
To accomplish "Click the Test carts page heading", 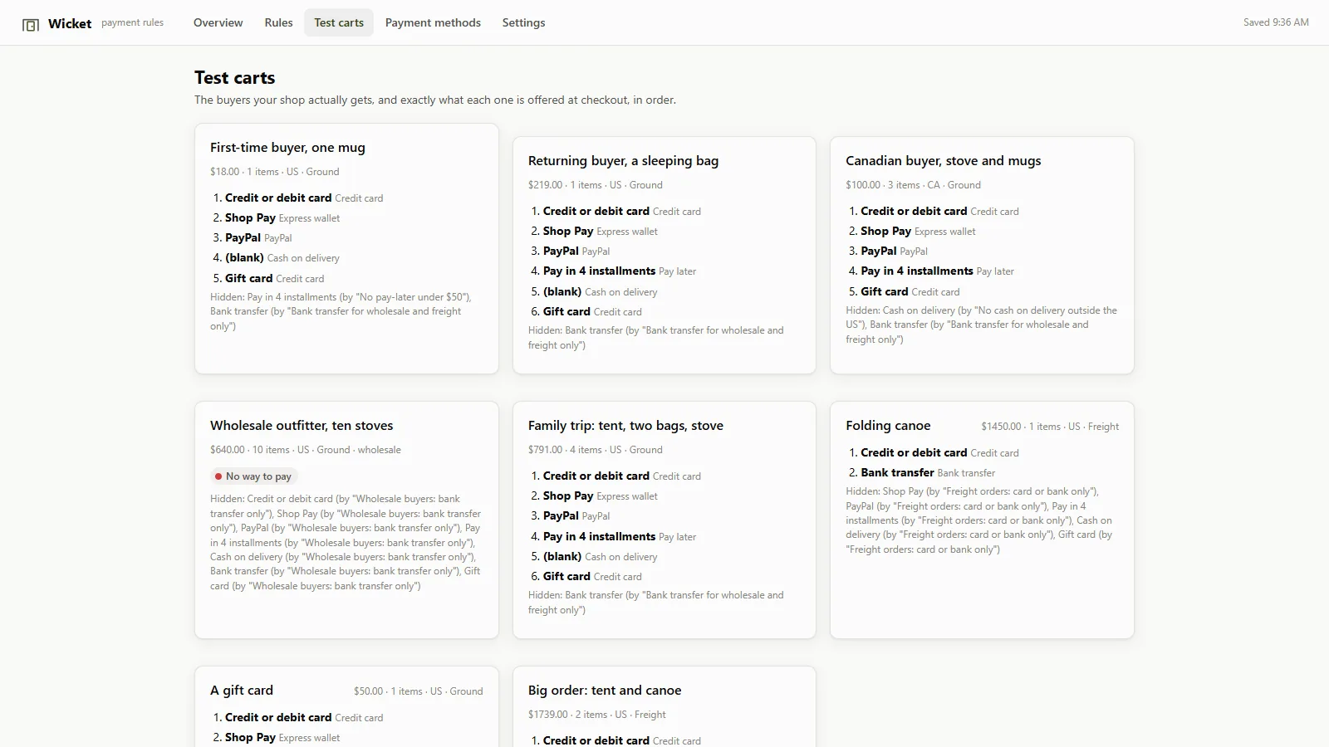I will click(235, 77).
